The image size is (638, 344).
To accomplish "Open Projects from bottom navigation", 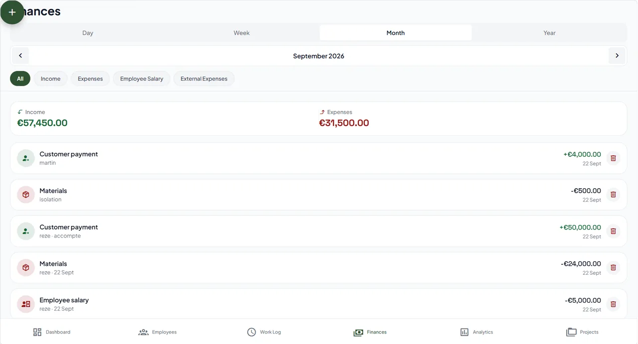I will pyautogui.click(x=582, y=332).
